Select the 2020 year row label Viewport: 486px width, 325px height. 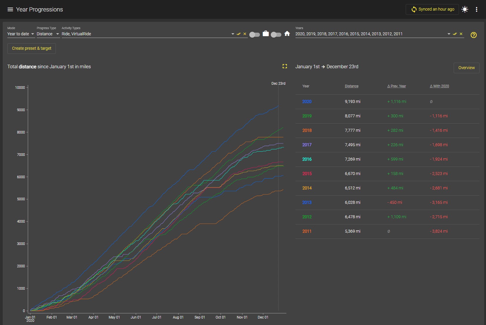tap(307, 101)
